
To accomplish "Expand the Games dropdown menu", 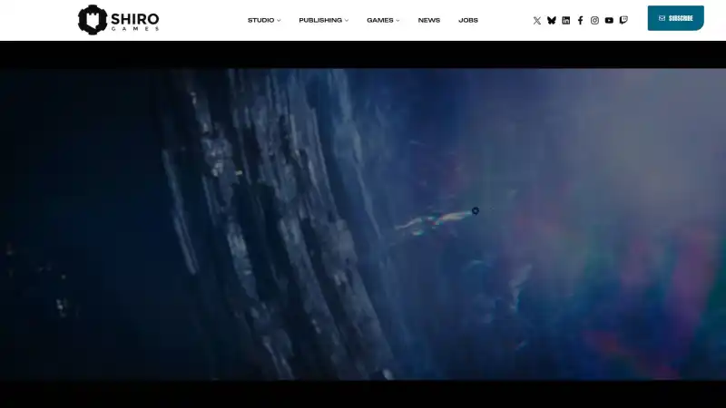I will point(383,20).
